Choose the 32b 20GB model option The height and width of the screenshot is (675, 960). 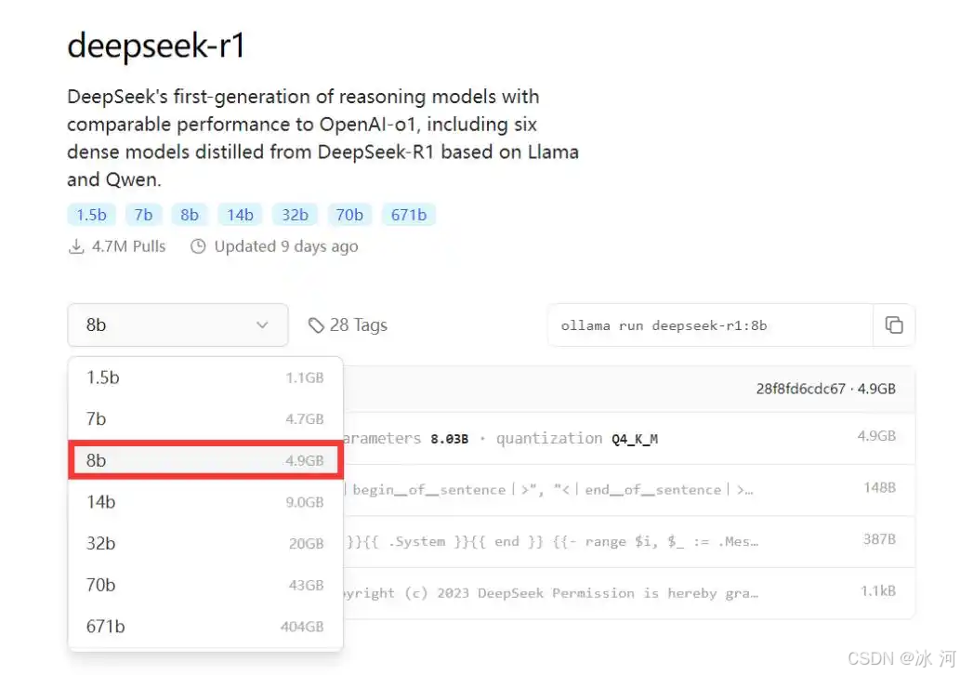click(x=204, y=544)
